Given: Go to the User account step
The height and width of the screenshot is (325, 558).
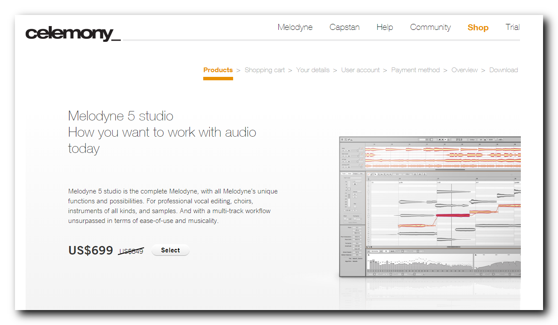Looking at the screenshot, I should coord(360,70).
